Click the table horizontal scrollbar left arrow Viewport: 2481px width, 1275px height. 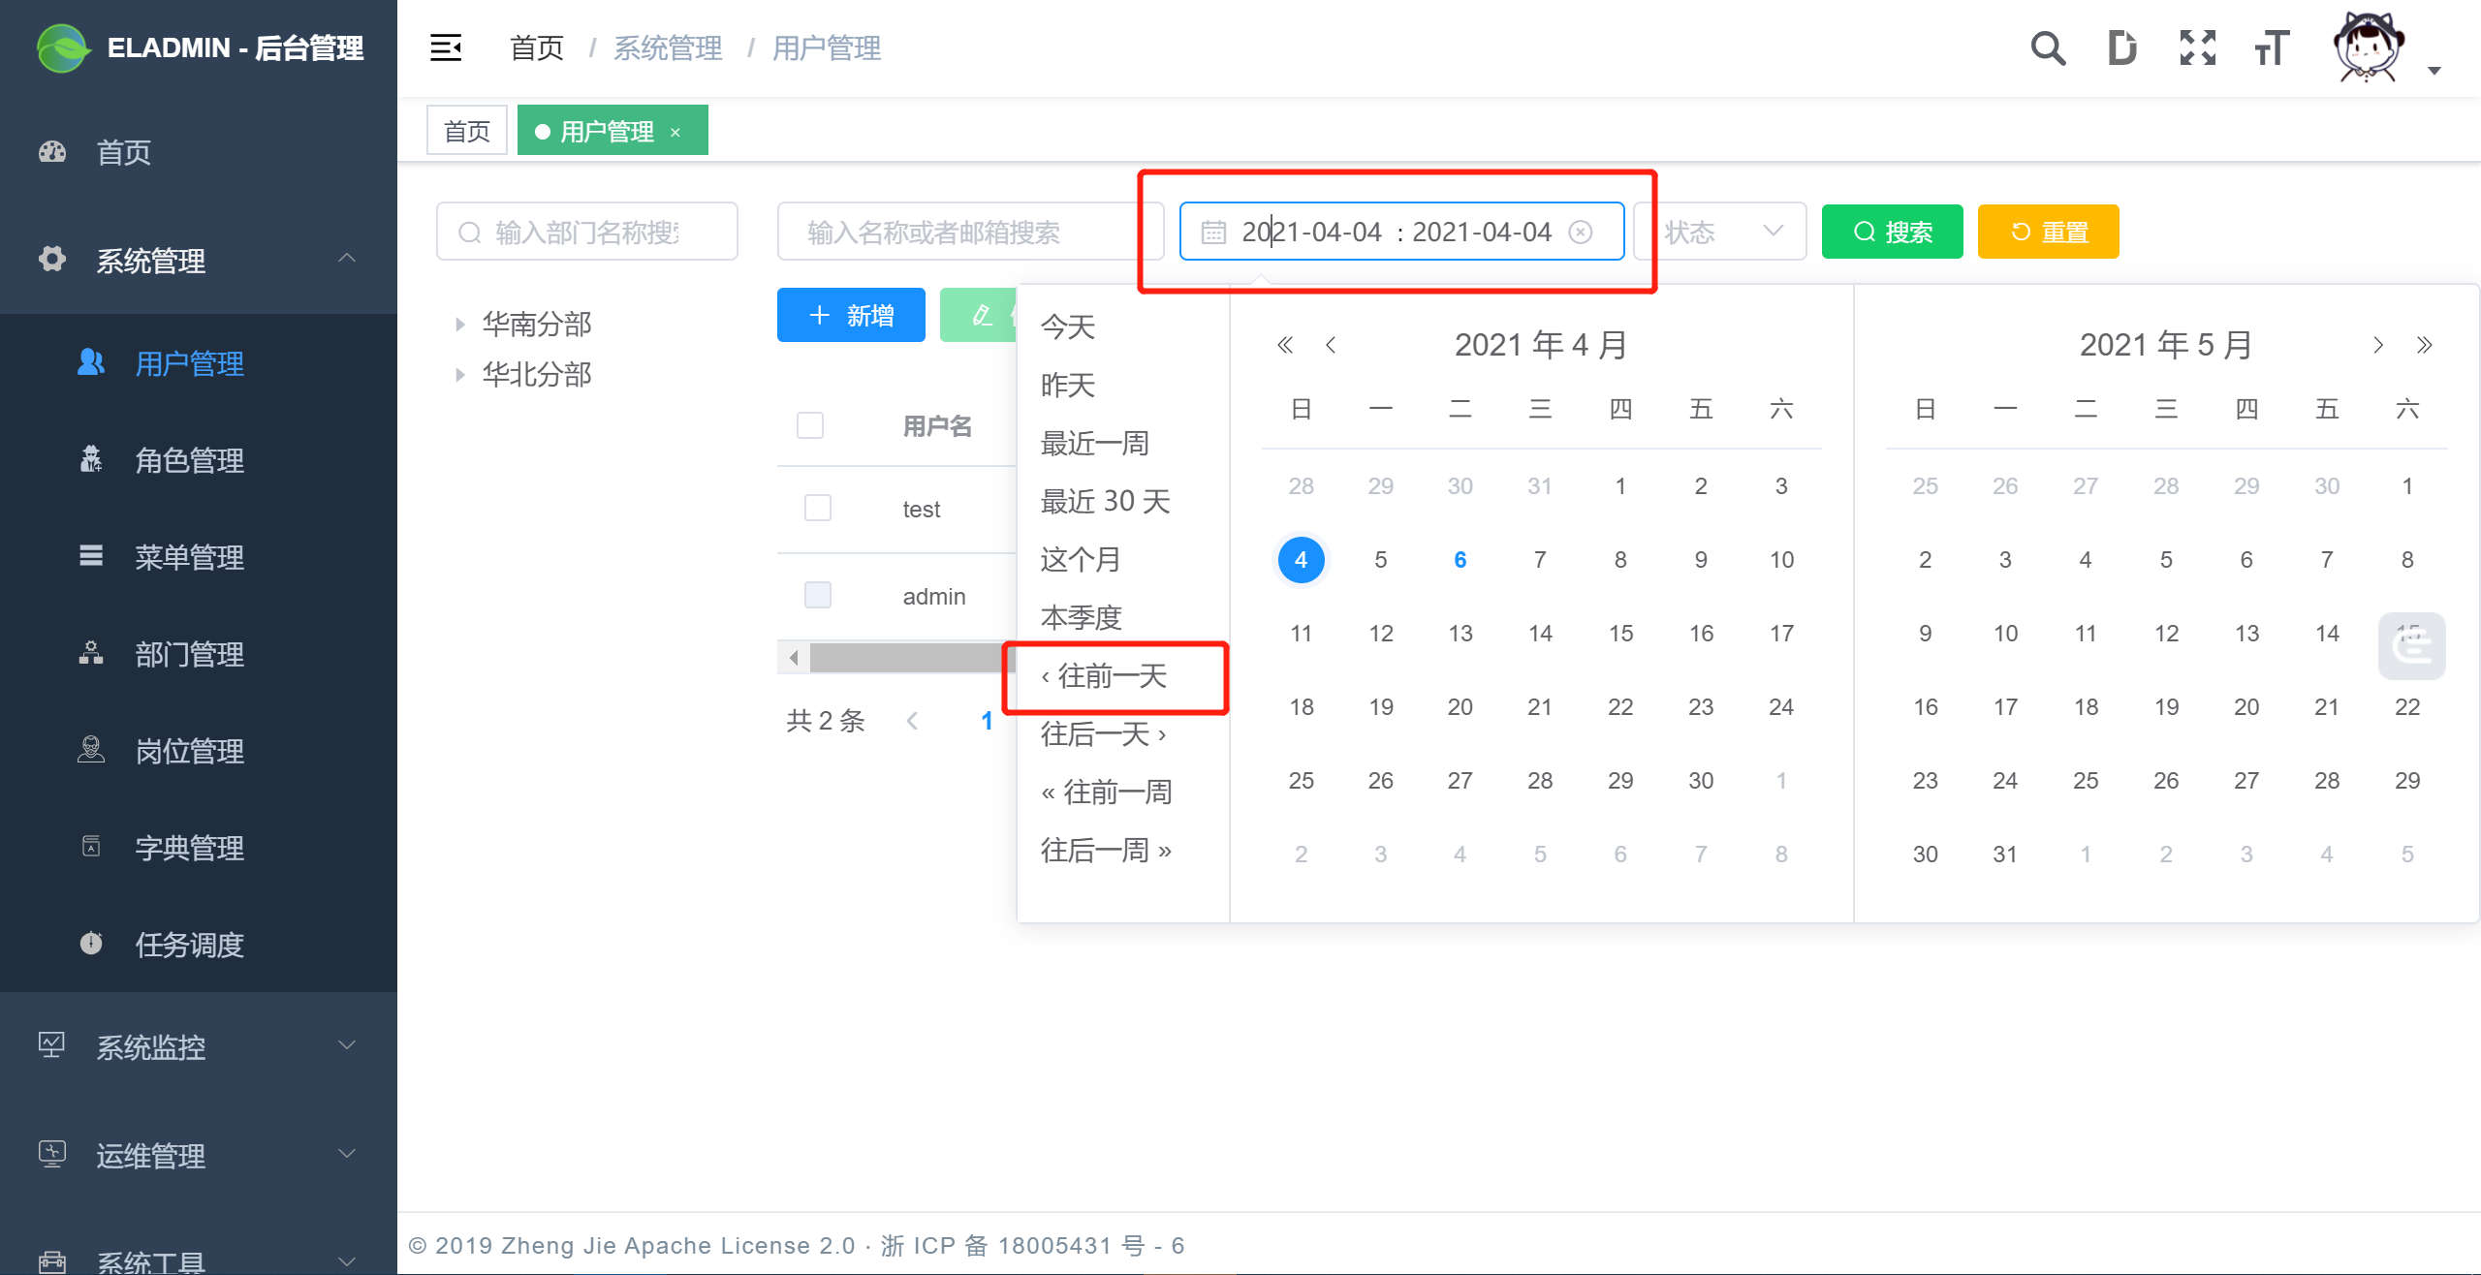point(794,658)
